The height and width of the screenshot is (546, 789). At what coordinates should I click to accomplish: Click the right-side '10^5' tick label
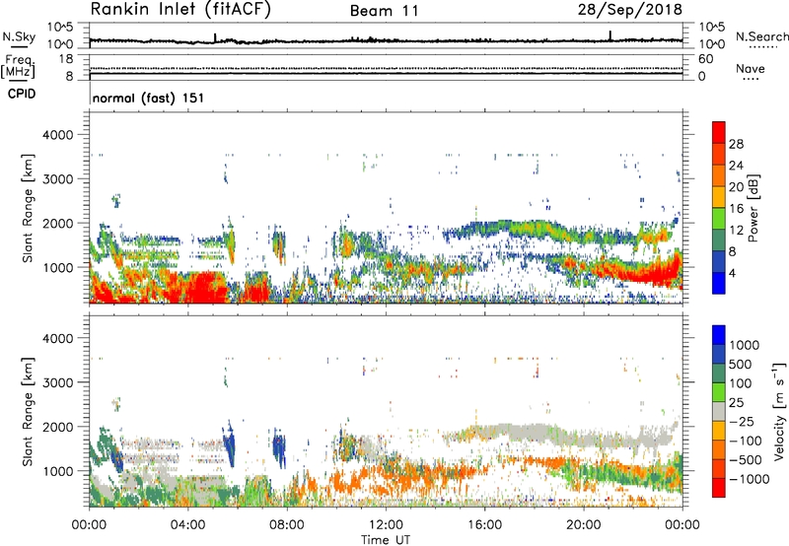point(712,28)
